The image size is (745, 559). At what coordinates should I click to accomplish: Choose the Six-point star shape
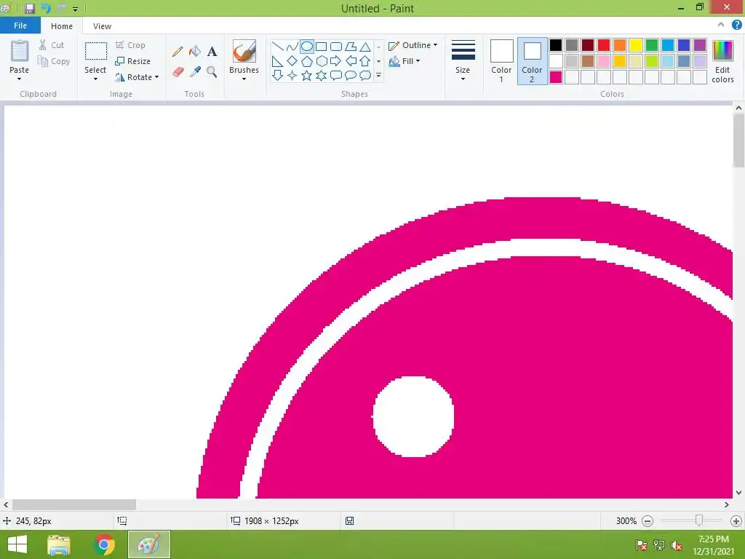321,75
